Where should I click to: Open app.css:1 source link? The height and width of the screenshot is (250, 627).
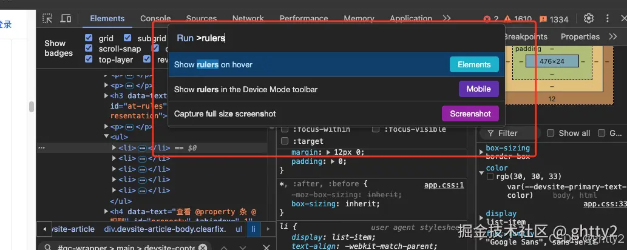click(444, 185)
